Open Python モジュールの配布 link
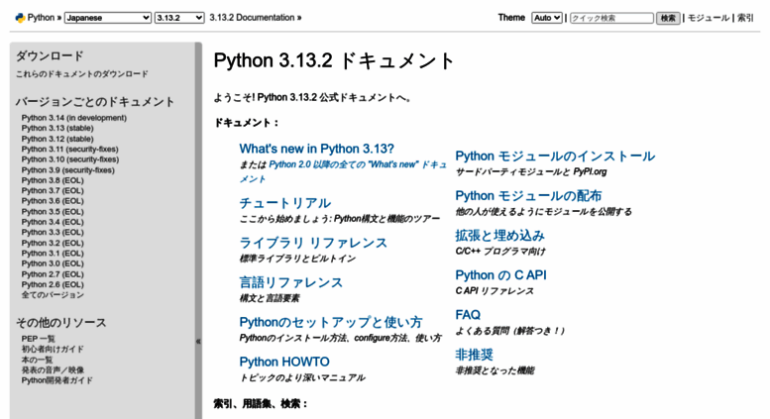 tap(528, 196)
